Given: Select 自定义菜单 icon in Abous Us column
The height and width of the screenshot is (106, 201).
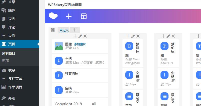Looking at the screenshot, I should tap(164, 96).
